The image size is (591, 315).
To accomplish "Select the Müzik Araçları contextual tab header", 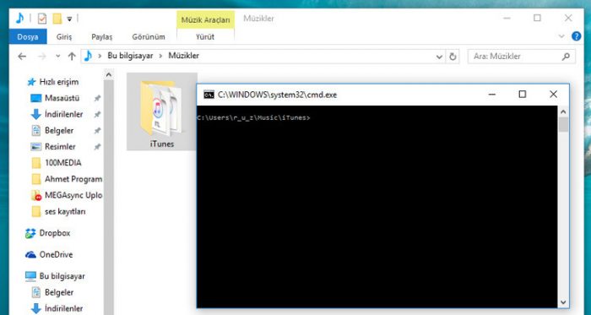I will [x=205, y=19].
